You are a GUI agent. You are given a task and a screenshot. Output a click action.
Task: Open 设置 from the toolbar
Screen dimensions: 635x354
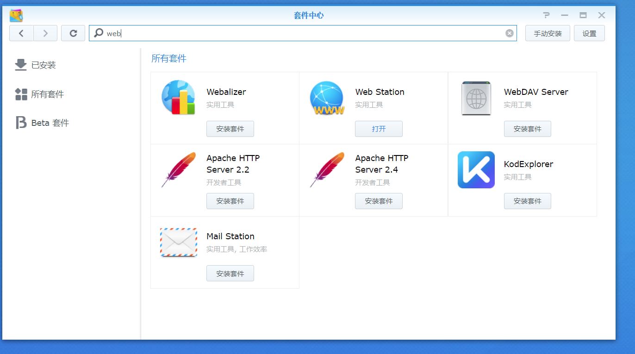[x=589, y=33]
